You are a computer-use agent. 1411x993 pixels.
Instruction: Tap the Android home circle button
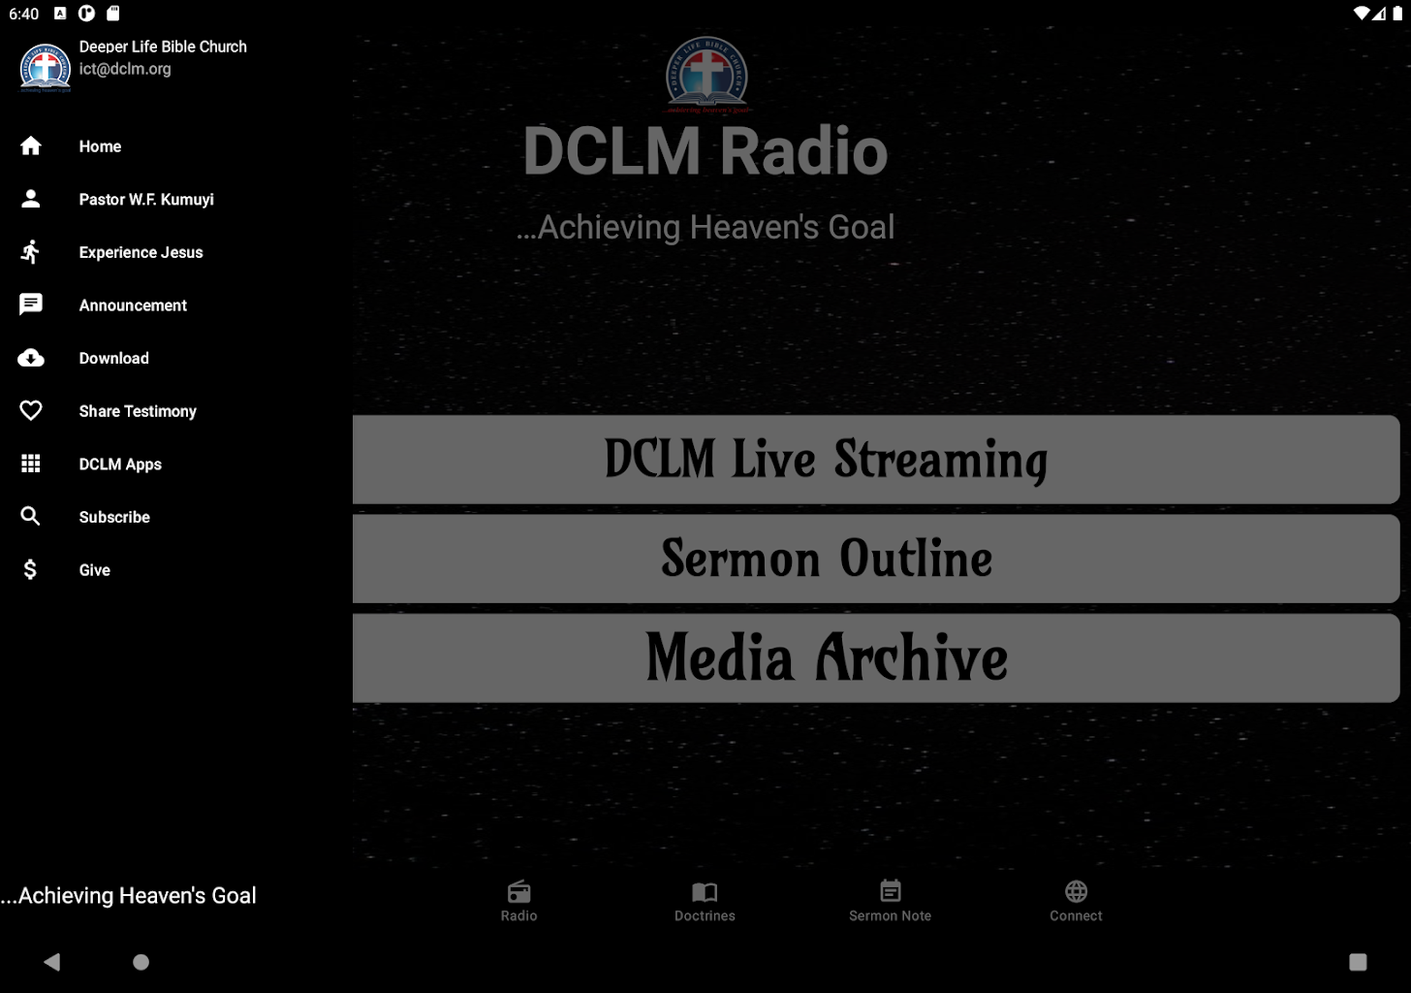pyautogui.click(x=141, y=962)
